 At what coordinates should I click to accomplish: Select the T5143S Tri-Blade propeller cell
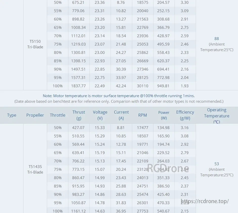tap(35, 169)
